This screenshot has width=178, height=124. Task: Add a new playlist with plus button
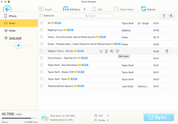coord(18,45)
